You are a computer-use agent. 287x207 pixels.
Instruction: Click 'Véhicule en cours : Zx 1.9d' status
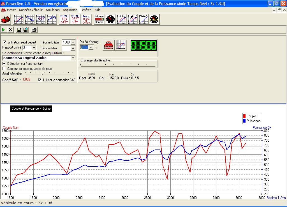[x=27, y=203]
